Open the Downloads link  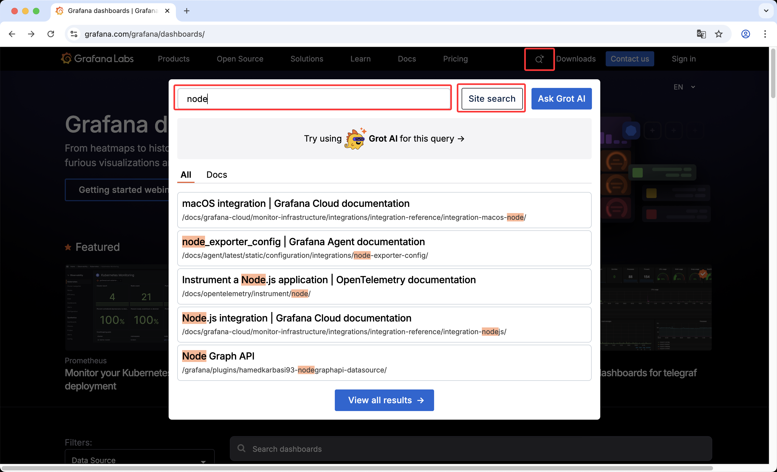click(576, 59)
